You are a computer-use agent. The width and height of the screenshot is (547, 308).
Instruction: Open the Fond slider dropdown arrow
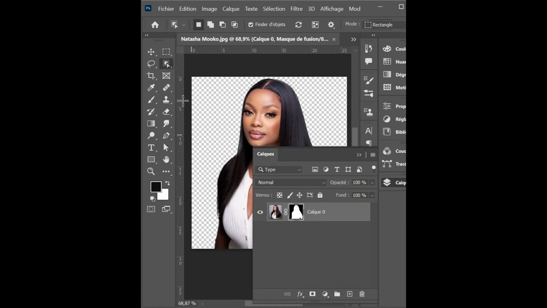pos(372,195)
